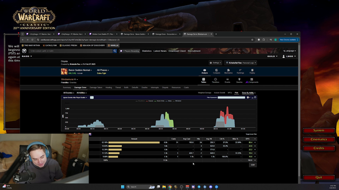
Task: Switch to the Healing tab
Action: (x=109, y=88)
